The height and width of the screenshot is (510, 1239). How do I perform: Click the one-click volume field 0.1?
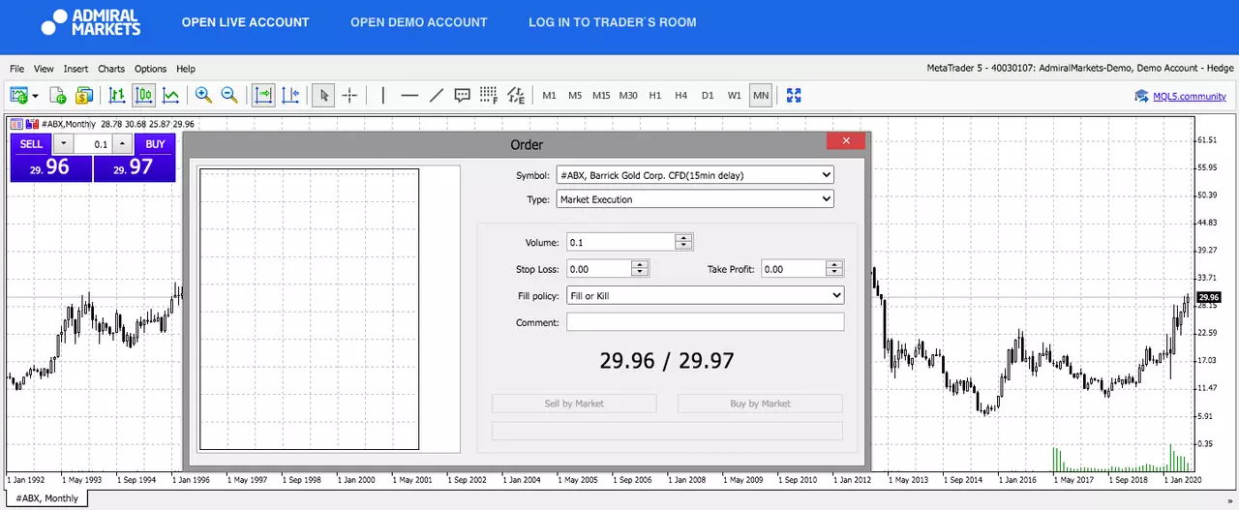tap(93, 144)
